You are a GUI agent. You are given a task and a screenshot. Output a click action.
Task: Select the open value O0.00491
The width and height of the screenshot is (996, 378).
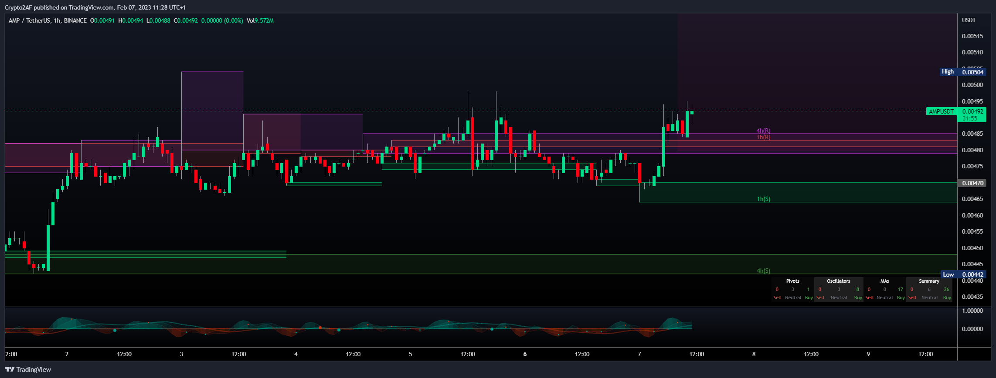(102, 20)
